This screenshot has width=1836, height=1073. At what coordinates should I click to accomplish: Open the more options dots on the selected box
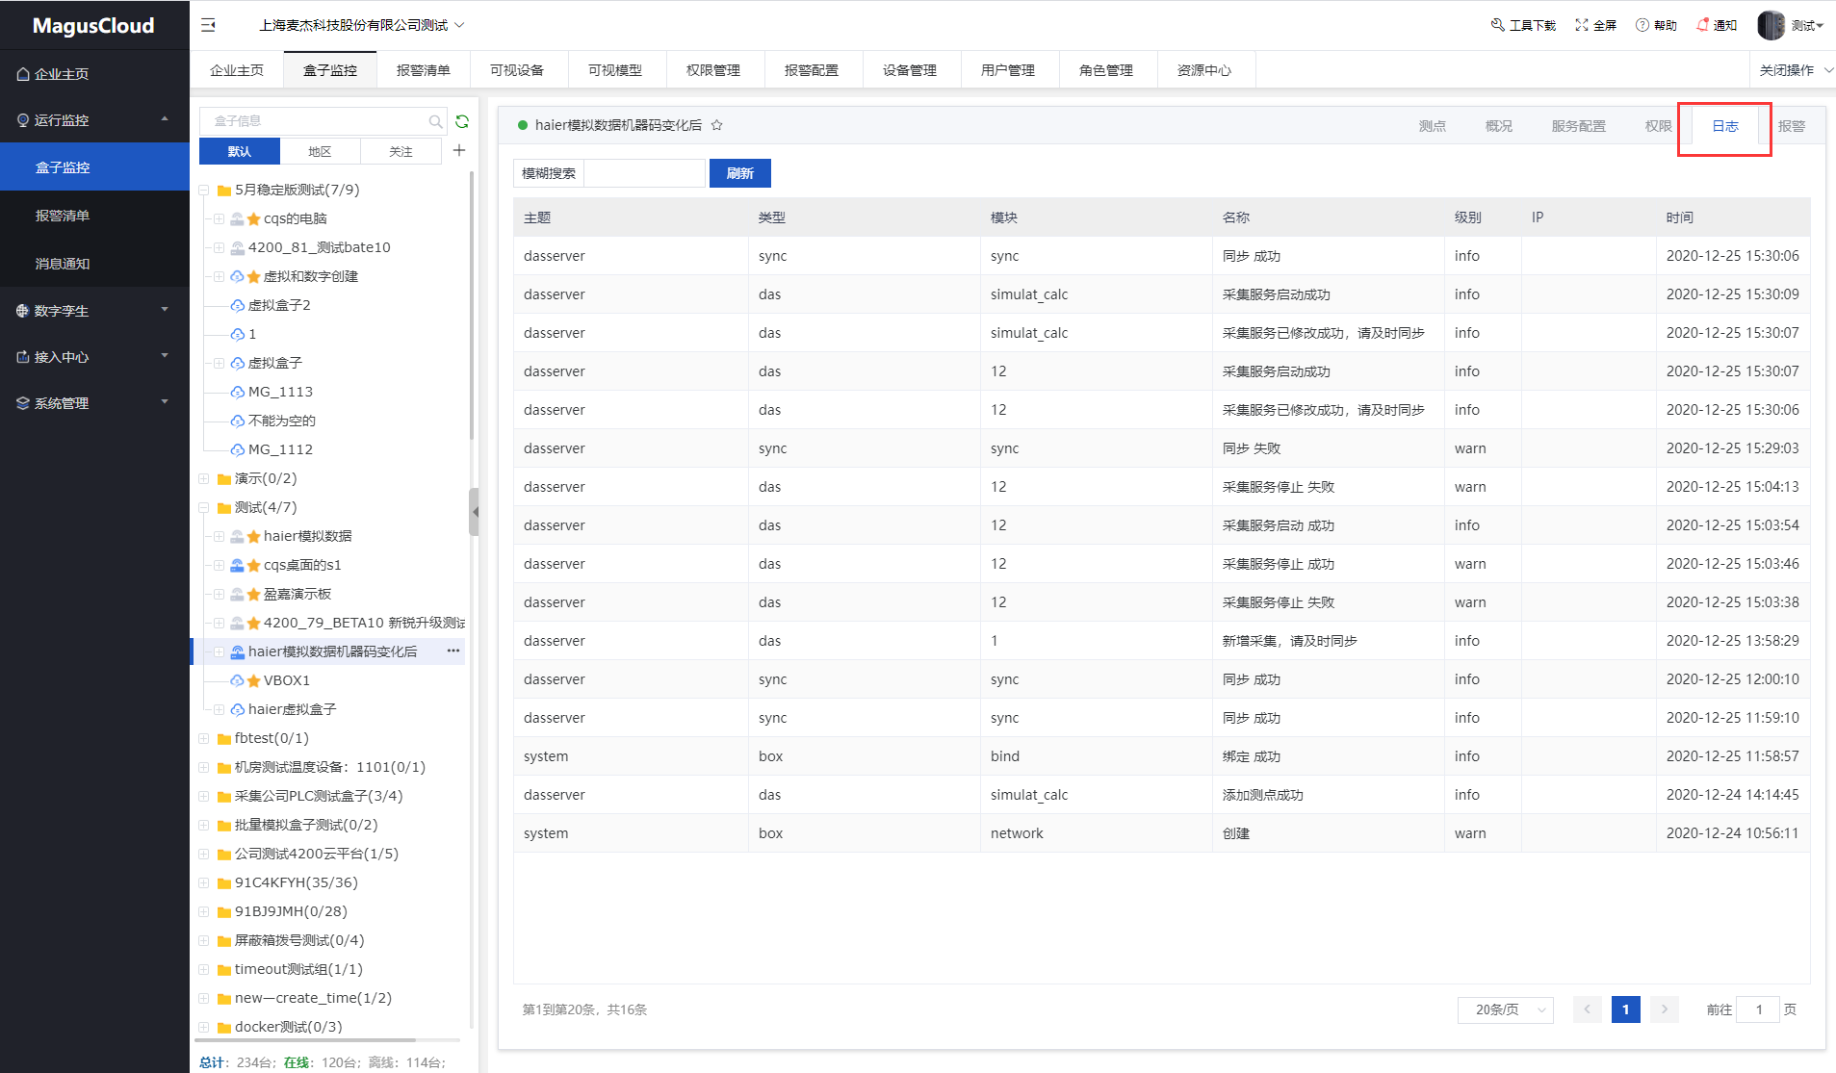(x=453, y=651)
